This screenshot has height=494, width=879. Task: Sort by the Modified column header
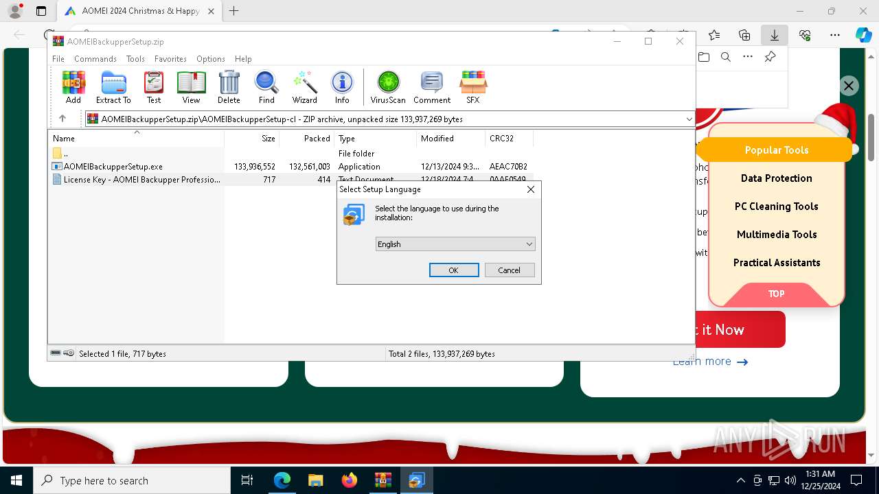point(450,138)
